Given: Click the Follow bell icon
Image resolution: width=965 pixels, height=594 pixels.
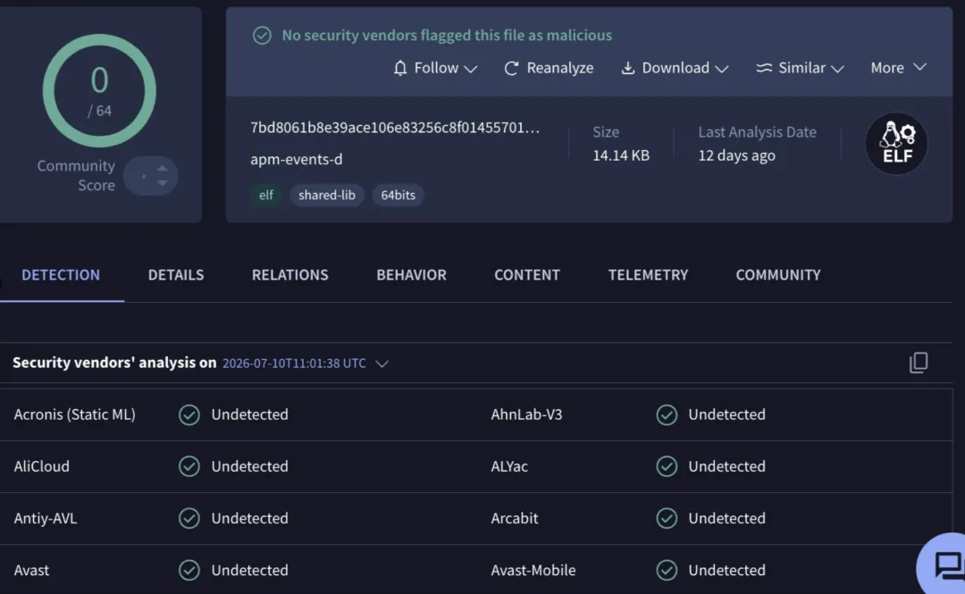Looking at the screenshot, I should pyautogui.click(x=400, y=68).
